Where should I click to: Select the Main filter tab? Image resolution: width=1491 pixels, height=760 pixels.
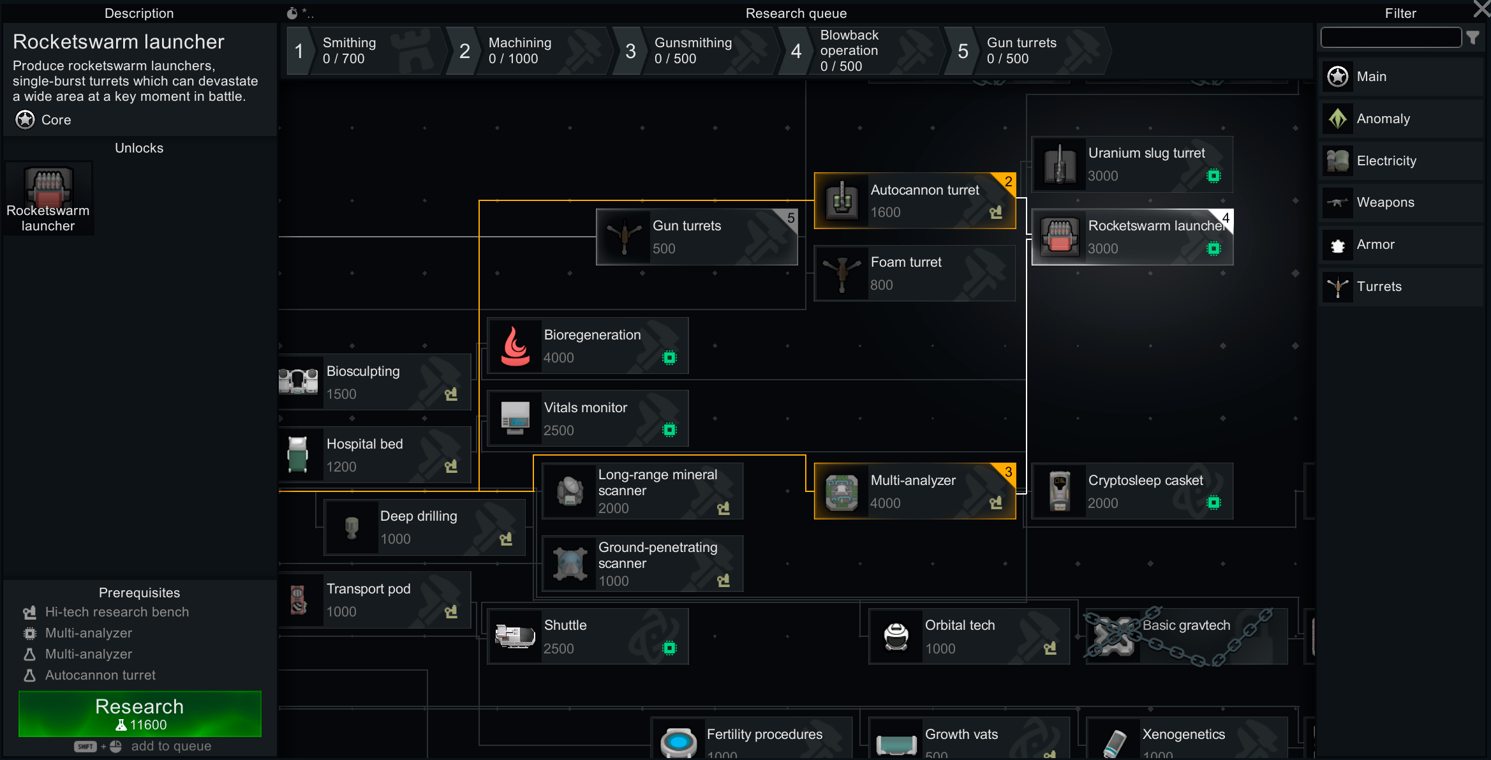pyautogui.click(x=1401, y=77)
